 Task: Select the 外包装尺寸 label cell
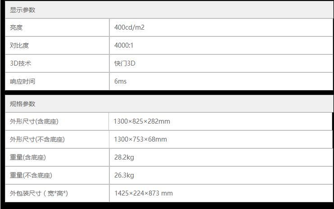(x=39, y=193)
